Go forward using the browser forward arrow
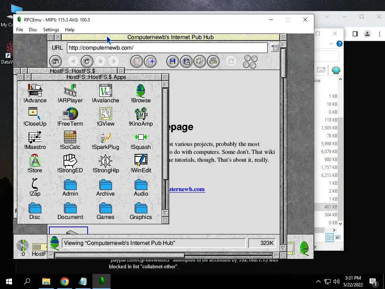This screenshot has height=289, width=385. click(x=114, y=61)
